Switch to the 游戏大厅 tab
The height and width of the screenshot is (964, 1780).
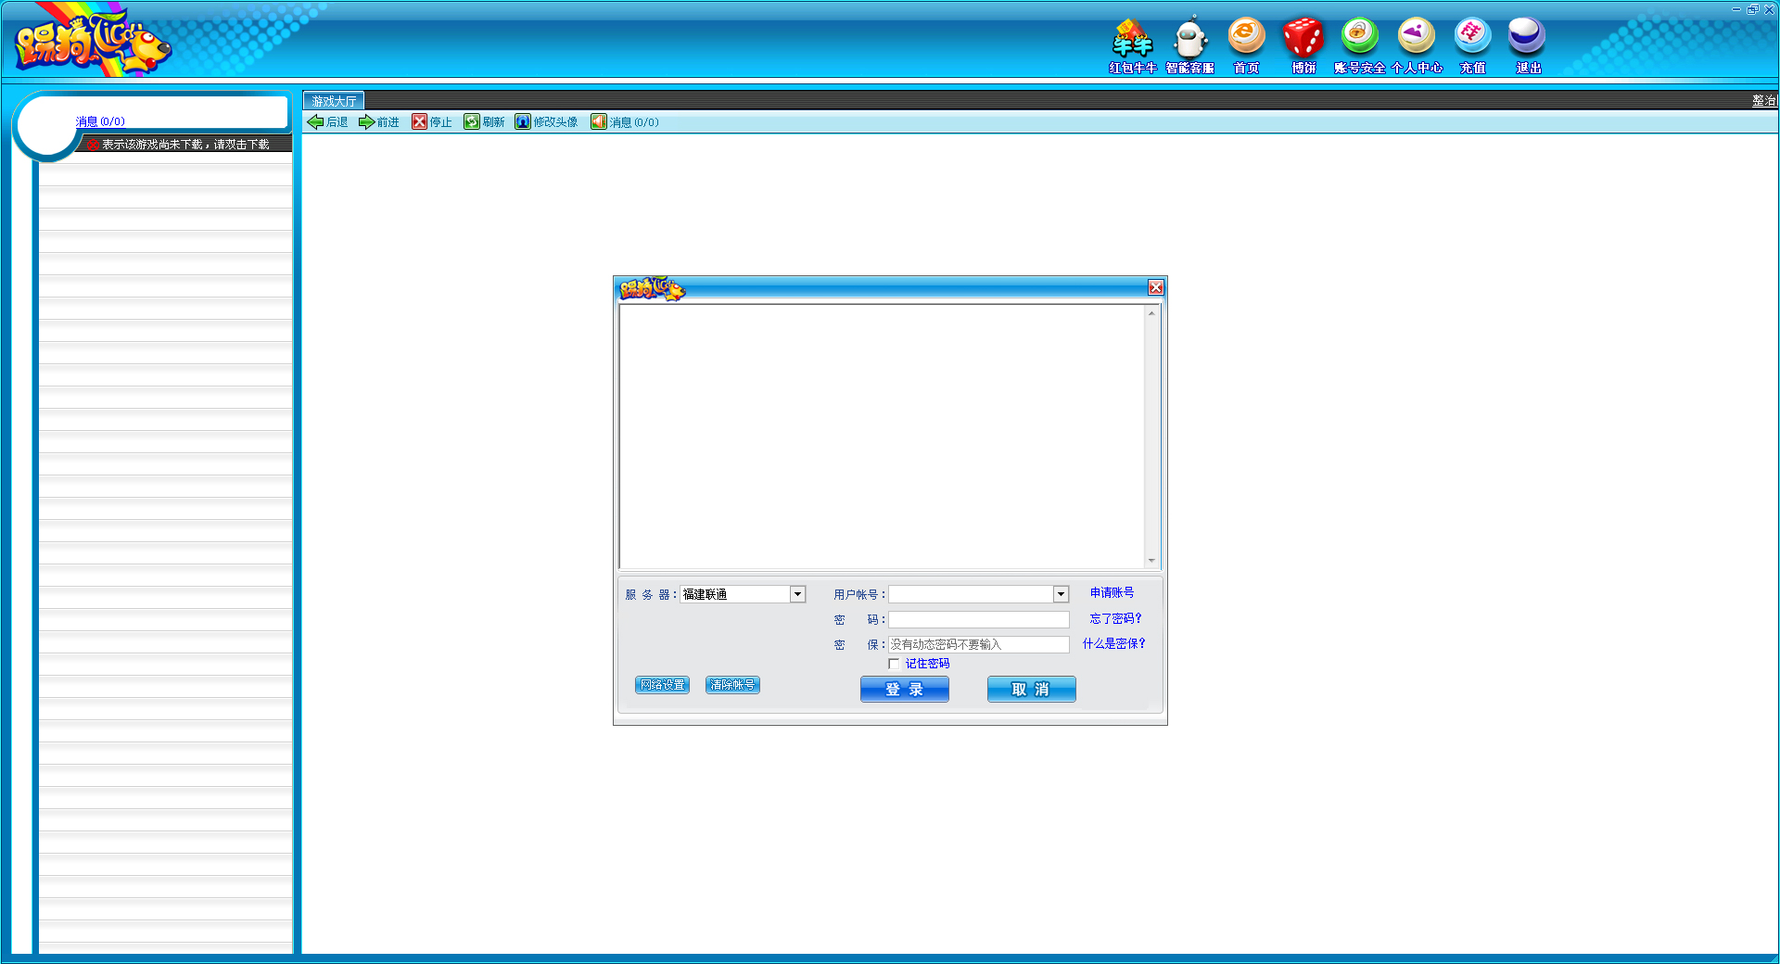334,101
